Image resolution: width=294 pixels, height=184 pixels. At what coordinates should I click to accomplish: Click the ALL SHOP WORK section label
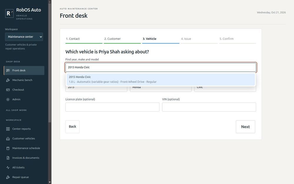16,110
